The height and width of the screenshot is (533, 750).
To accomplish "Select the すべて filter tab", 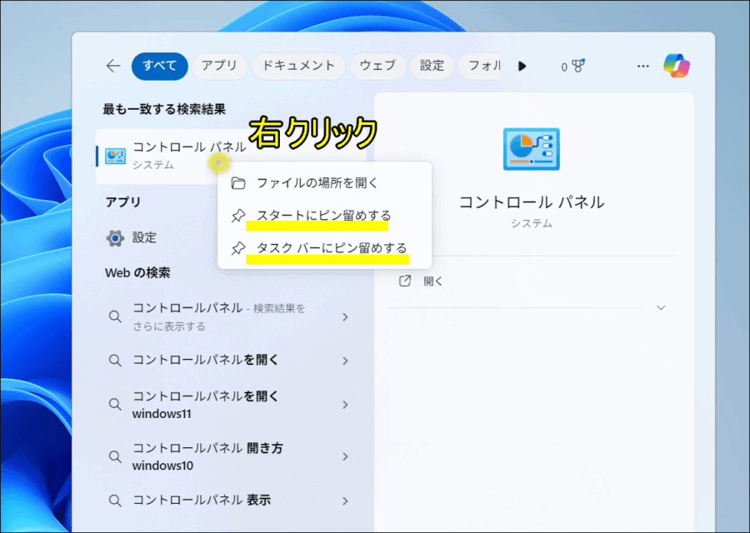I will point(159,66).
